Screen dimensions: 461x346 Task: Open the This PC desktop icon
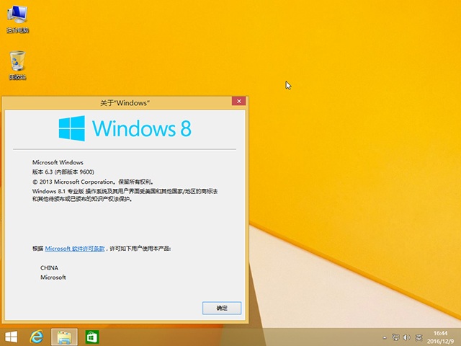[17, 19]
